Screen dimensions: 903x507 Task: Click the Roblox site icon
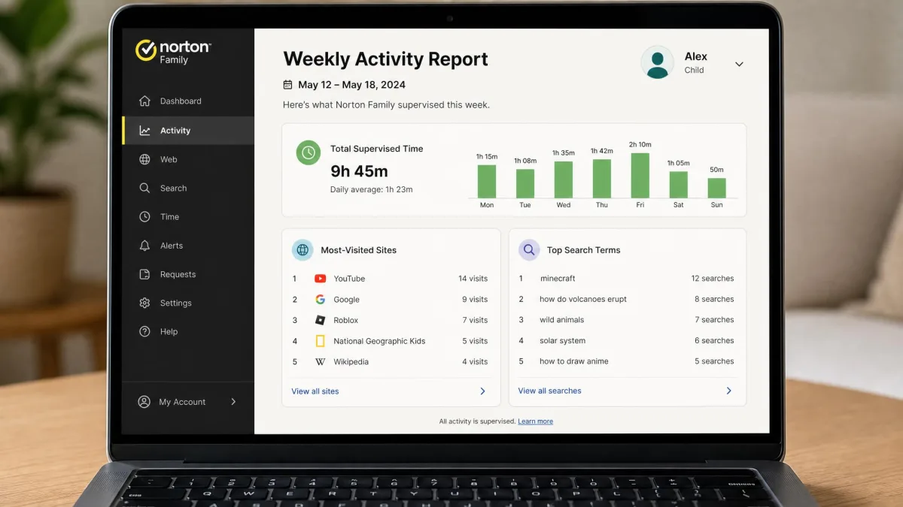tap(320, 320)
